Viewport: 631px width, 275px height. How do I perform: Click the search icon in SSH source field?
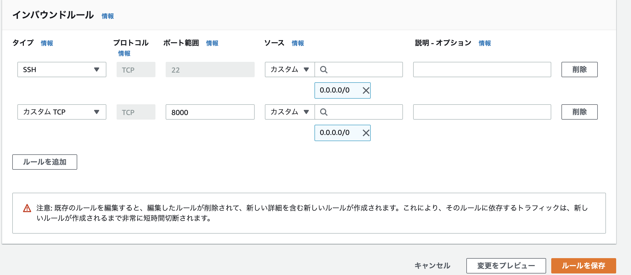pyautogui.click(x=324, y=70)
